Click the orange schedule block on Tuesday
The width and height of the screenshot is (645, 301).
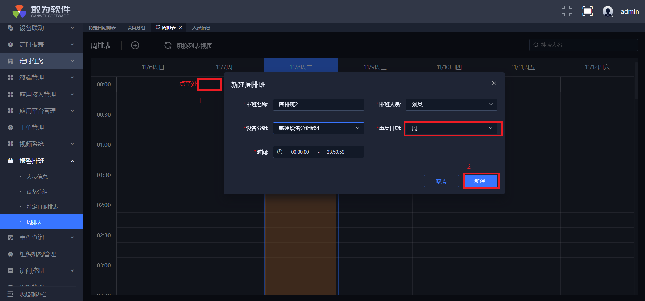click(x=301, y=245)
